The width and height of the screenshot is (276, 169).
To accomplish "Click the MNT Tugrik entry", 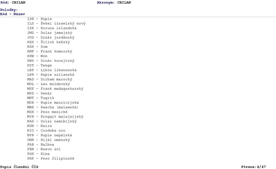I will (x=41, y=98).
